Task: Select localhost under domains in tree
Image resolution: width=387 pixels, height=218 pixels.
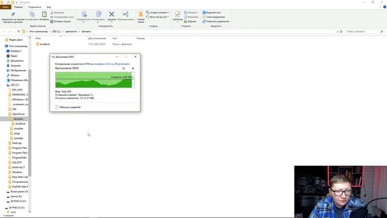Action: point(19,124)
